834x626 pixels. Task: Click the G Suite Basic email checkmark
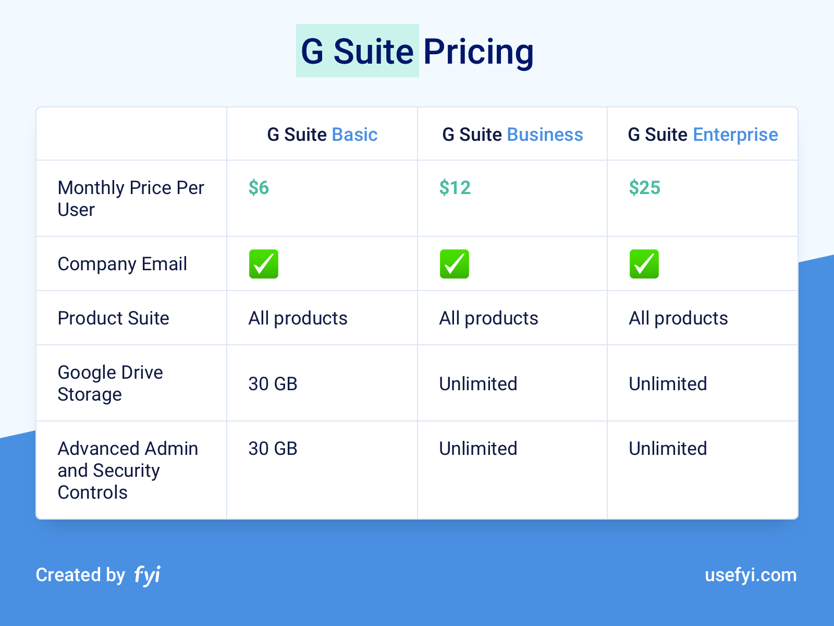click(264, 264)
